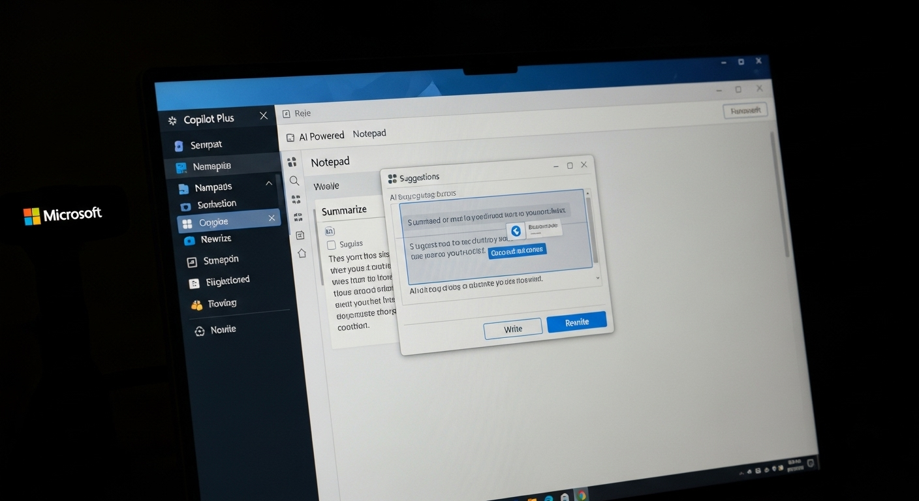Open the Chrome icon in taskbar
Screen dimensions: 919x501
click(x=580, y=495)
